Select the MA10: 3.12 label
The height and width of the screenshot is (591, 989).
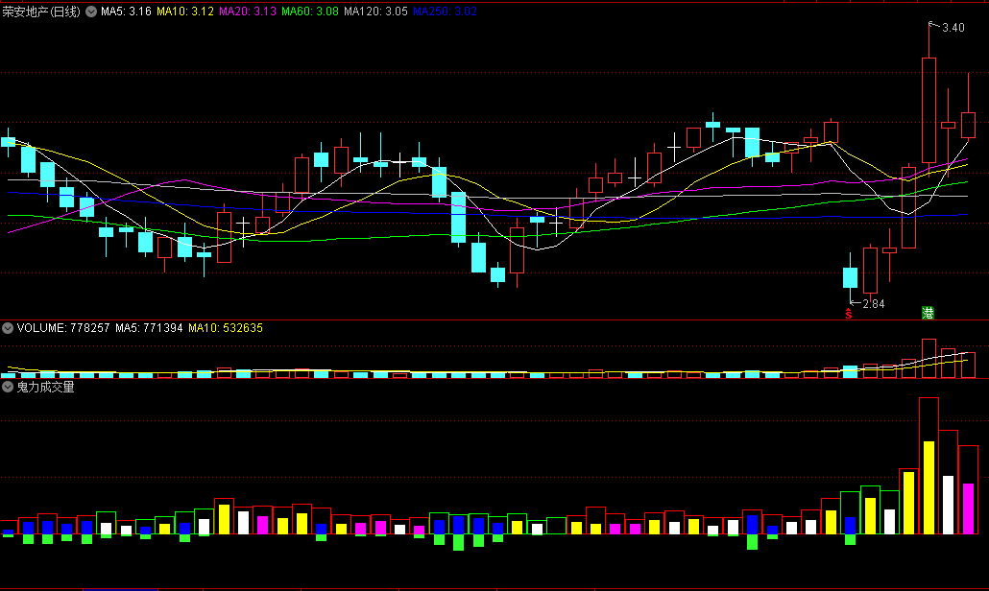coord(184,12)
